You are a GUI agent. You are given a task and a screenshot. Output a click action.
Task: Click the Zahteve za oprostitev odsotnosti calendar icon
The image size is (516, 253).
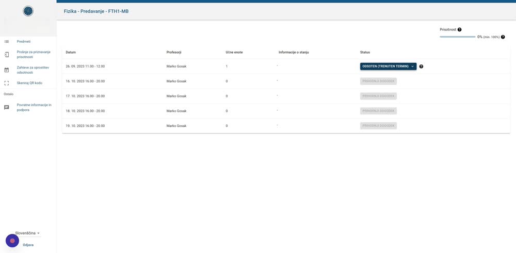point(6,70)
